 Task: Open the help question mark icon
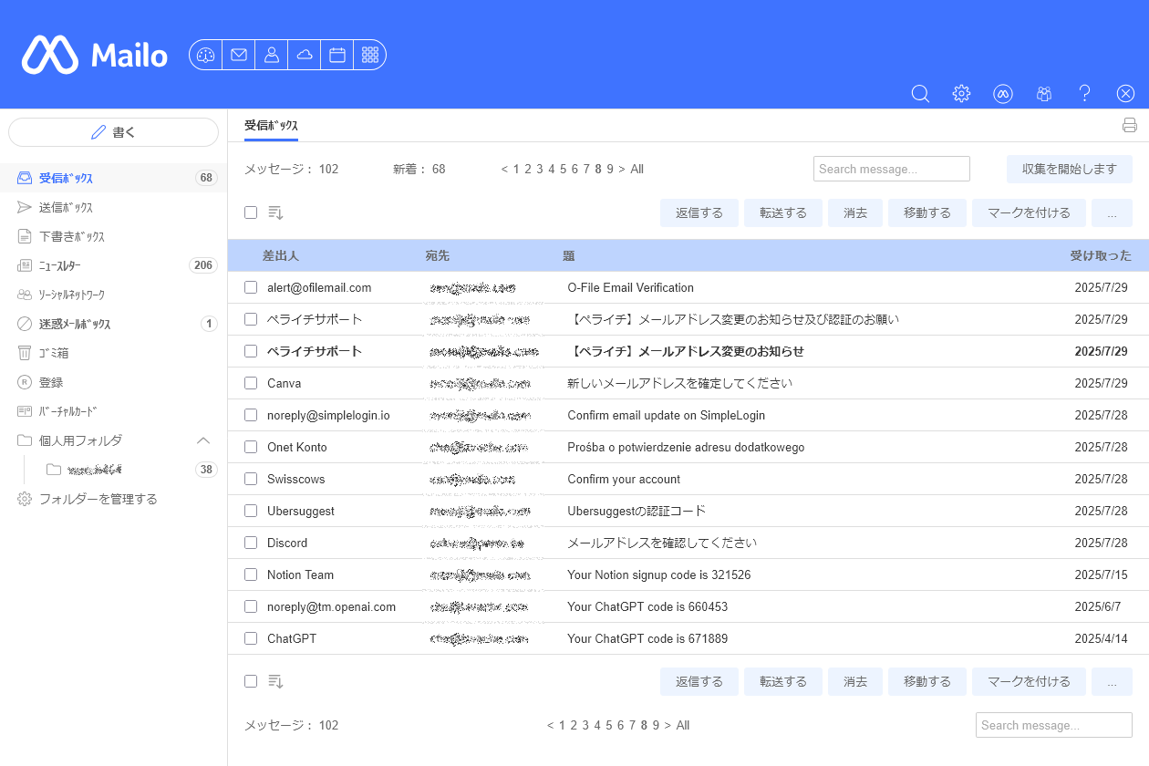tap(1084, 93)
